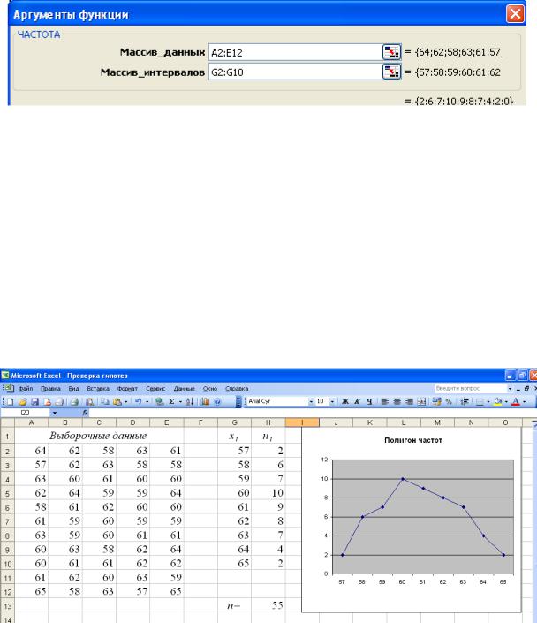This screenshot has height=623, width=537.
Task: Select cell H5 with value 10
Action: 268,493
